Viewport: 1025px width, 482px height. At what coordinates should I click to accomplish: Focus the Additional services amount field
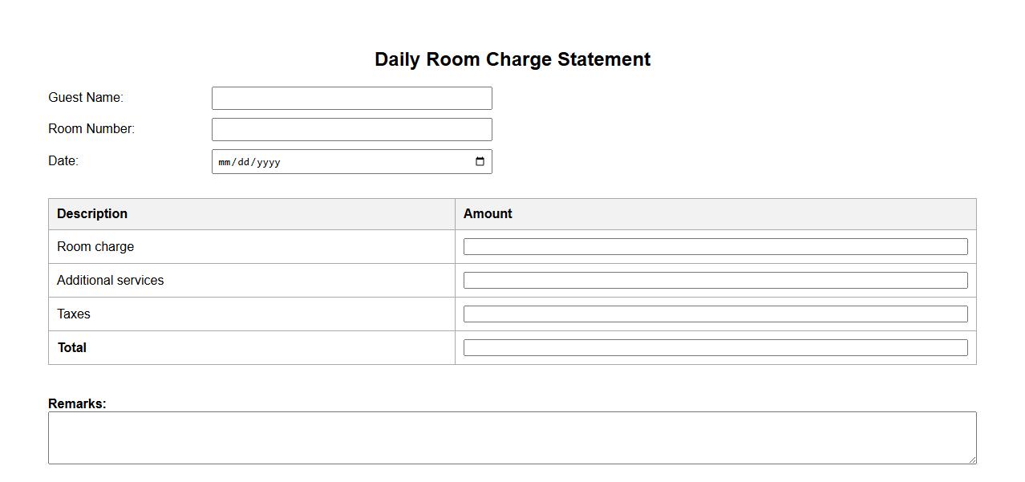715,281
